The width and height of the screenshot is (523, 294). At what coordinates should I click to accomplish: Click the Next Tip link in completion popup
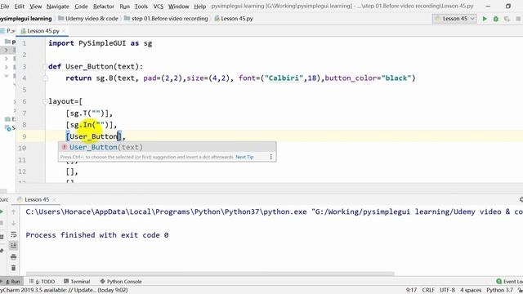[x=244, y=157]
